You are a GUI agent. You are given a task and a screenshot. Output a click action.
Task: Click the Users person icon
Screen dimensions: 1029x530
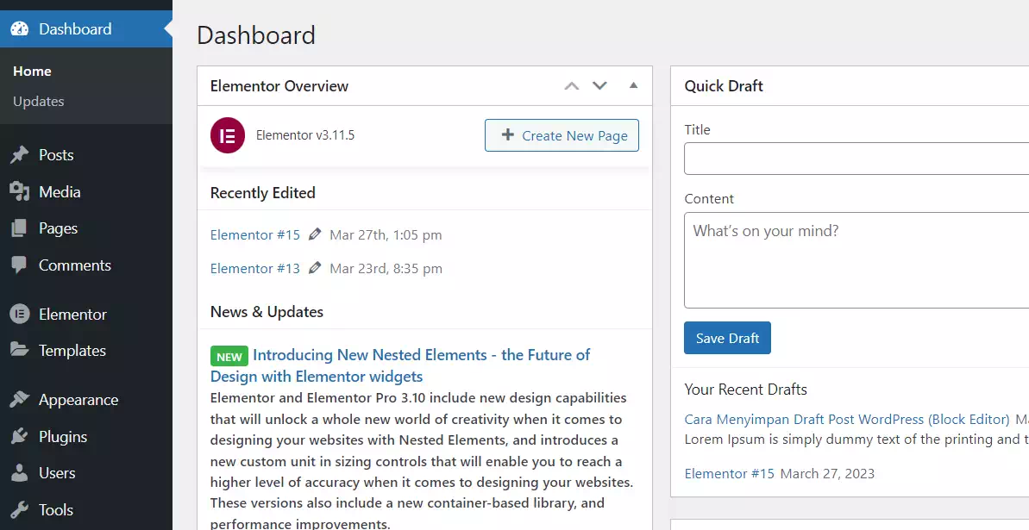pyautogui.click(x=20, y=473)
